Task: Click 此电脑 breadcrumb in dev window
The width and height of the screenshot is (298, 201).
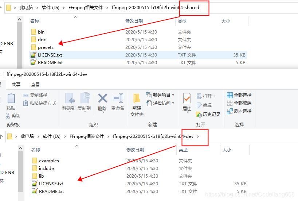Action: [x=27, y=136]
